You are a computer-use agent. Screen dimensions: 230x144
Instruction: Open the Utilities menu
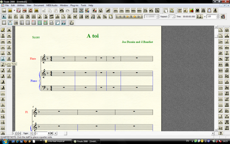coord(21,5)
